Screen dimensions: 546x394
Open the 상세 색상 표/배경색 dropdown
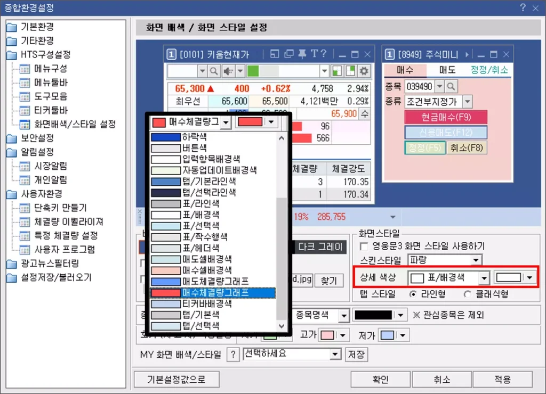[x=484, y=278]
